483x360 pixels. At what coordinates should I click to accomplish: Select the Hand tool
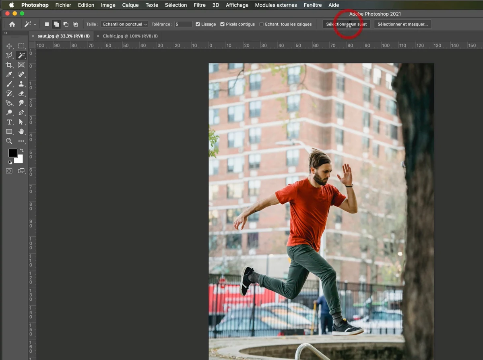click(21, 132)
